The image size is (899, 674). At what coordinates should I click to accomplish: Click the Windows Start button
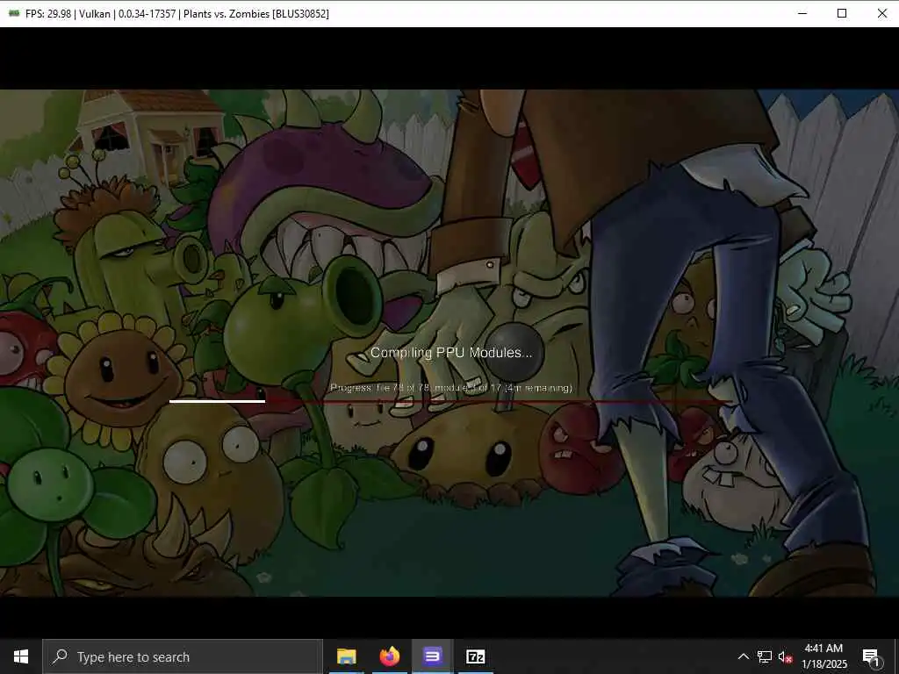coord(21,656)
